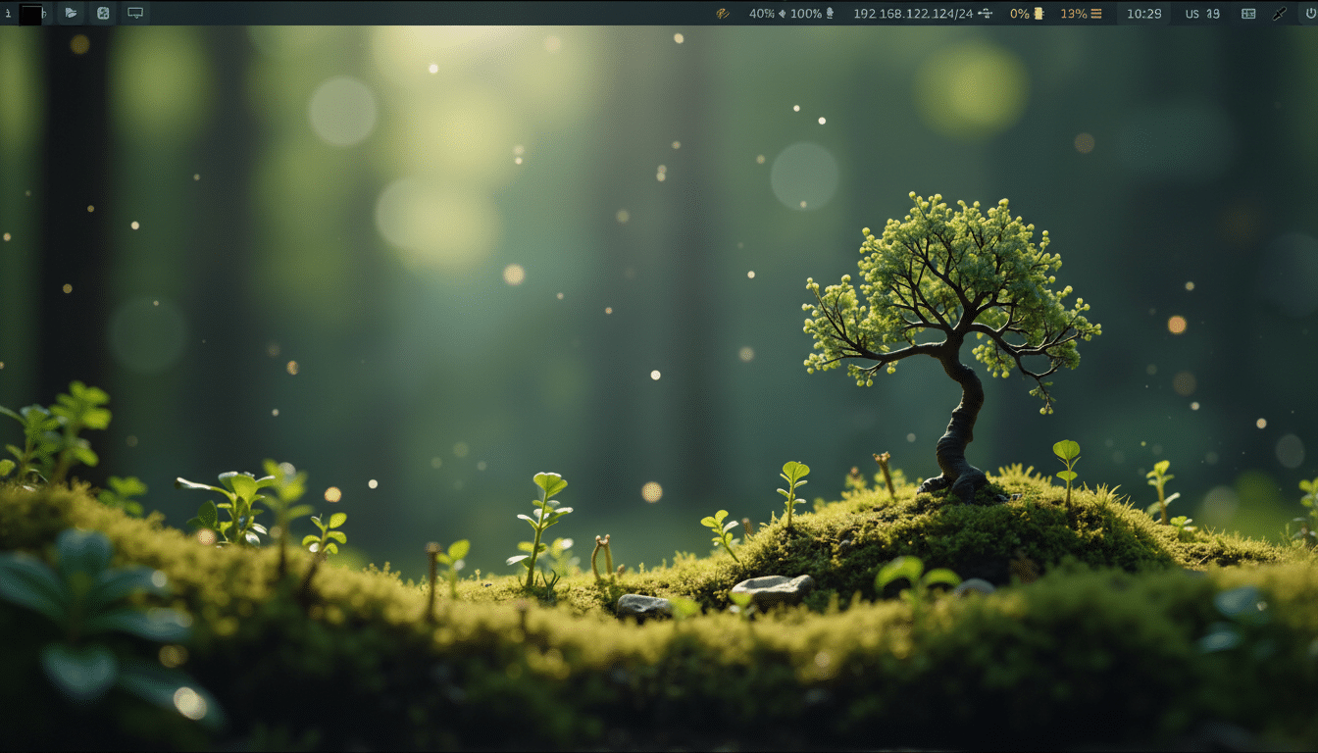This screenshot has height=753, width=1318.
Task: Click the desktop wallpaper background
Action: [392, 392]
